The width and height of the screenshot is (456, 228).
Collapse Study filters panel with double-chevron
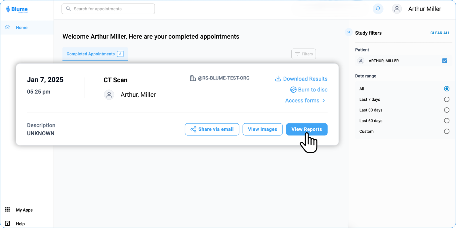349,32
